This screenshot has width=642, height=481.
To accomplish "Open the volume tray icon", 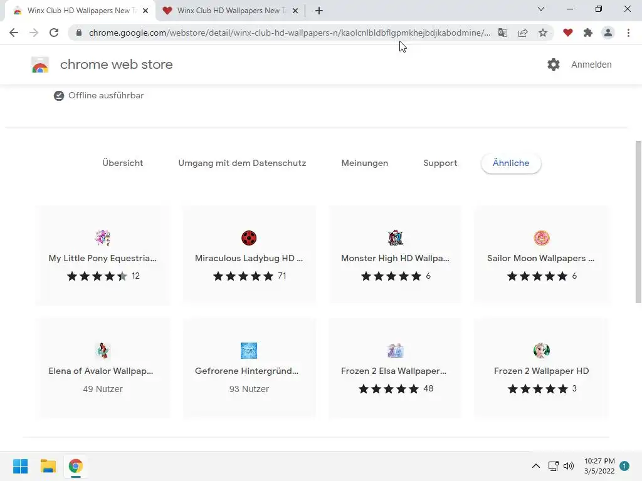I will (569, 466).
